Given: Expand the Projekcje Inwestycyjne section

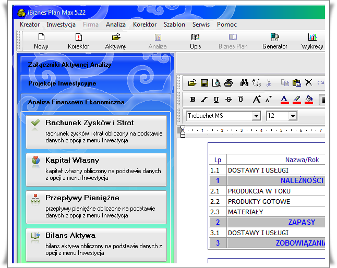Looking at the screenshot, I should click(x=62, y=83).
